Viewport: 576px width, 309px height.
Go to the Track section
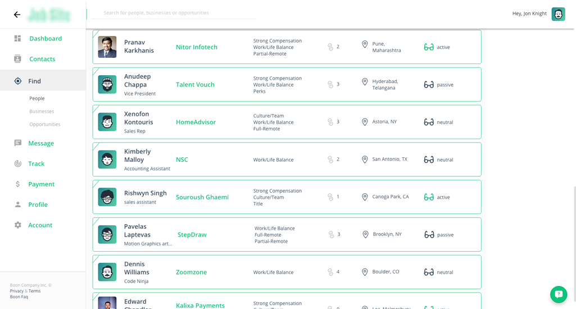coord(37,163)
